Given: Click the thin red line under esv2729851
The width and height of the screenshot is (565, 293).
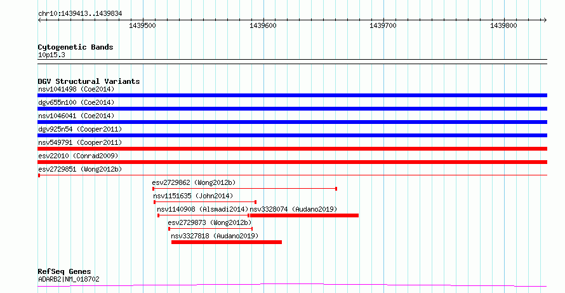Looking at the screenshot, I should coord(292,175).
